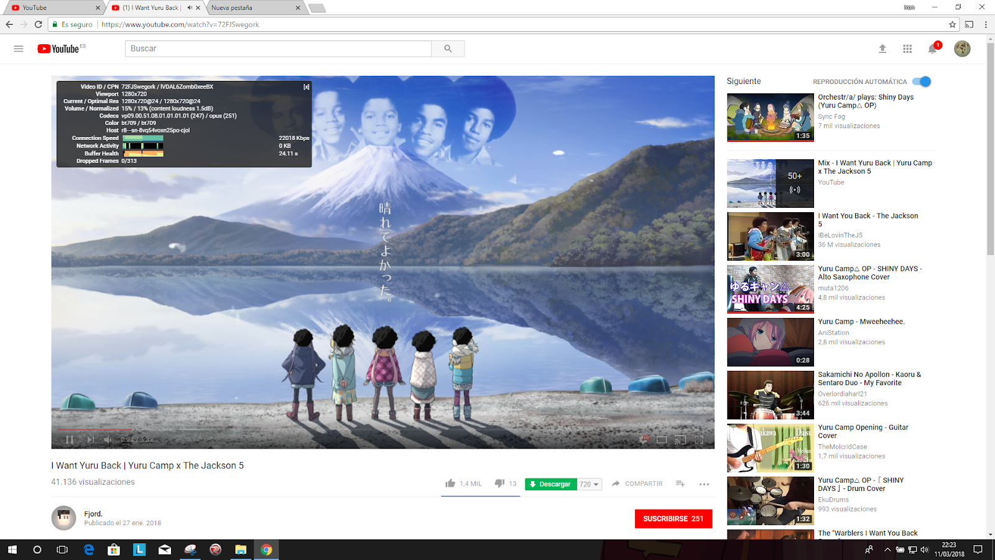Open Task View in the taskbar
Viewport: 995px width, 560px height.
[62, 549]
